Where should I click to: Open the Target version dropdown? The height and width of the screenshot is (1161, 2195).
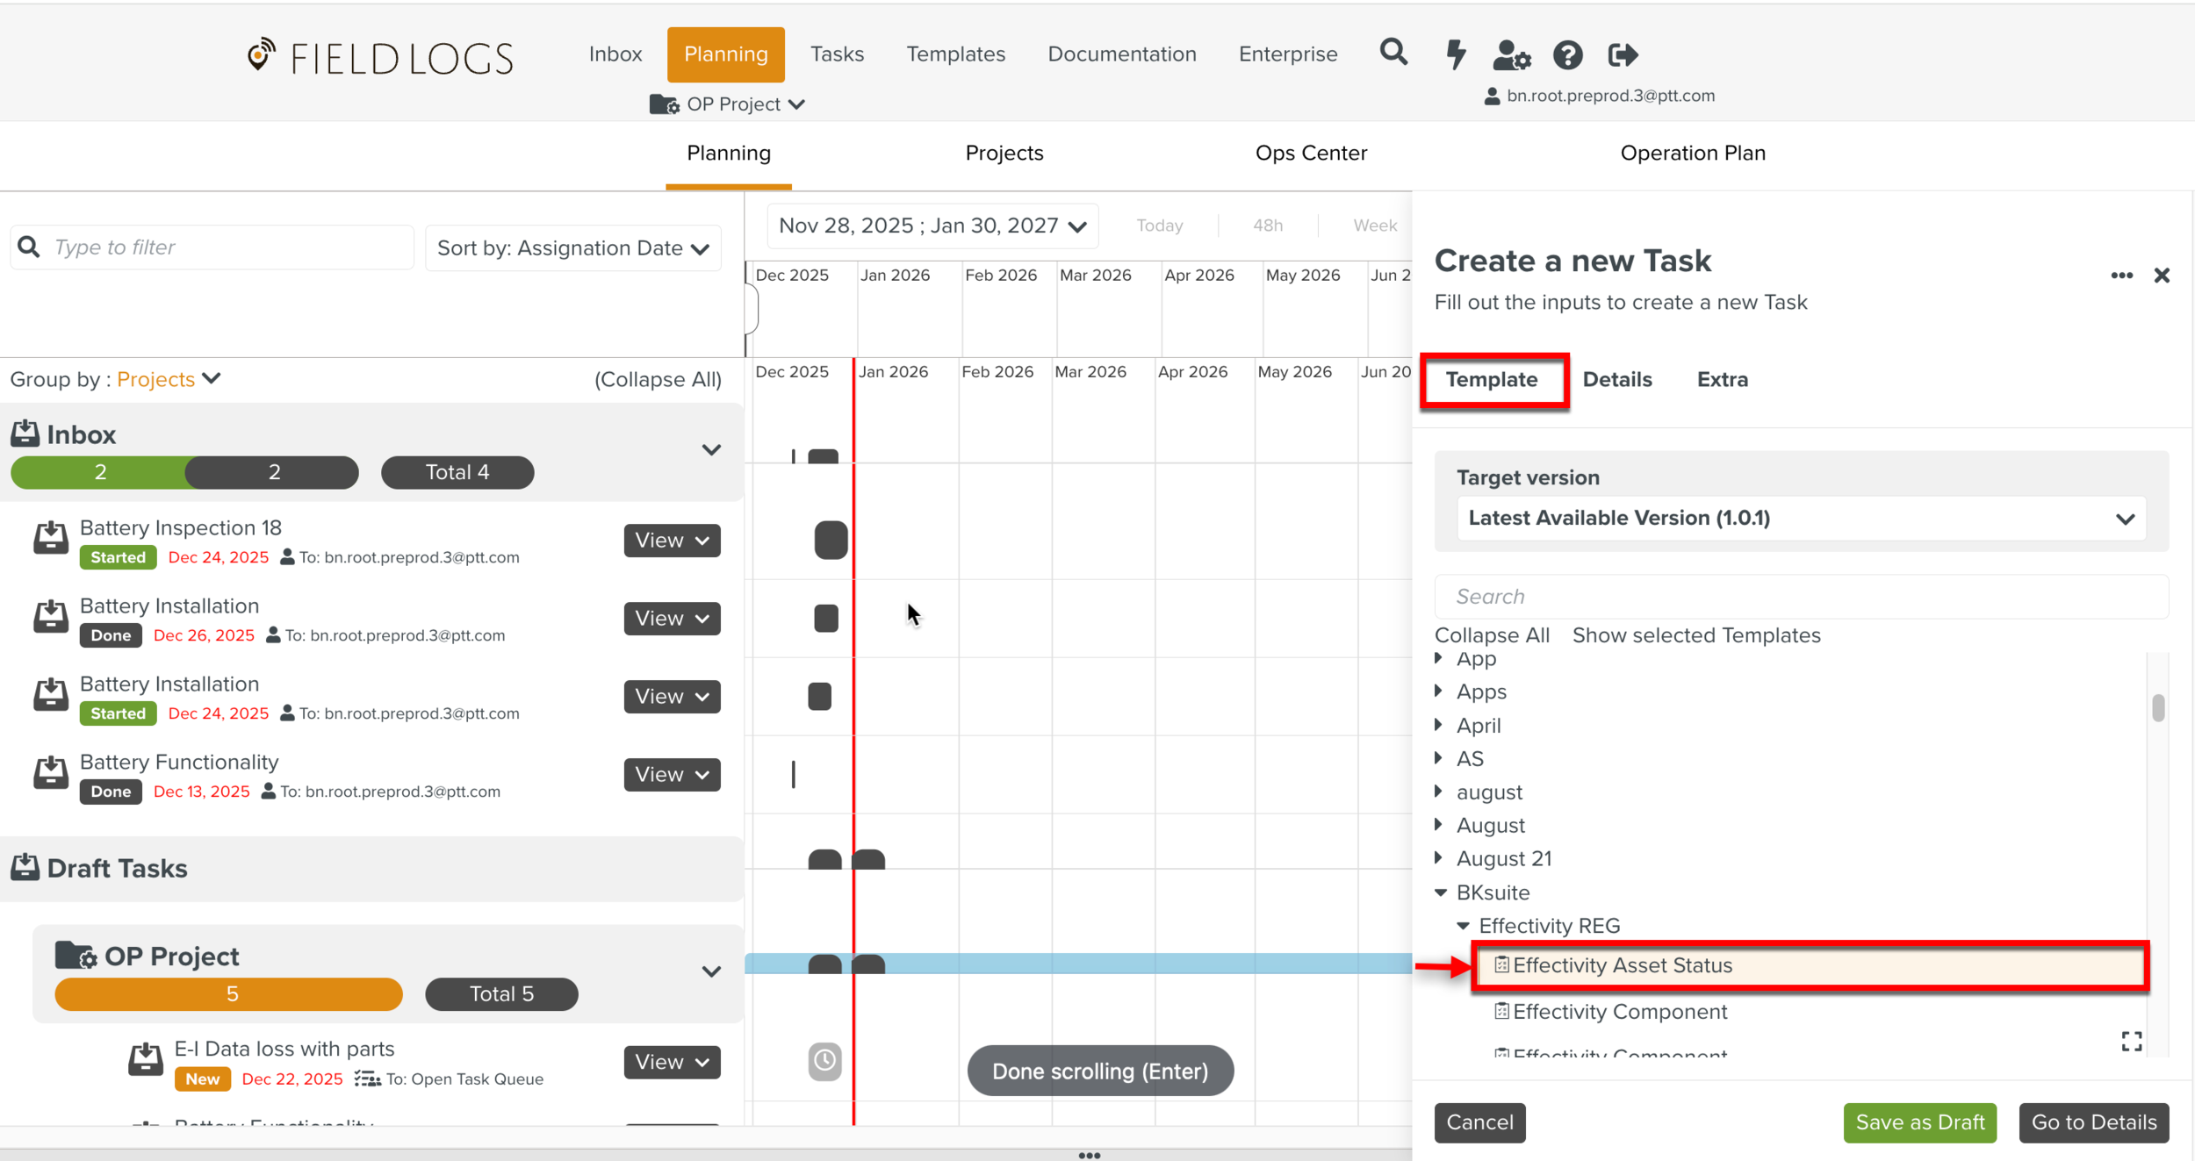coord(1801,518)
